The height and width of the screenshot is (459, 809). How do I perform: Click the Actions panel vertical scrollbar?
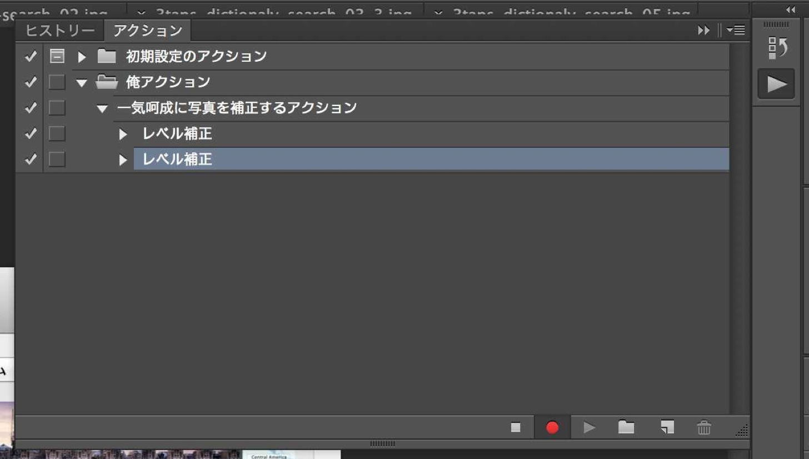point(740,228)
